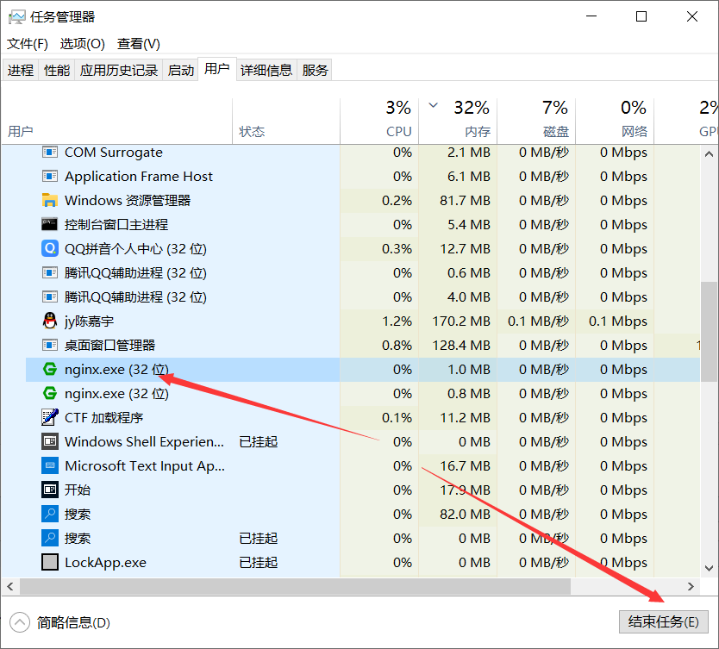Open the 文件(F) menu
This screenshot has height=649, width=719.
[x=28, y=44]
